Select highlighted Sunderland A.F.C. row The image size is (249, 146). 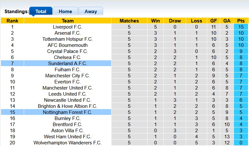point(67,64)
